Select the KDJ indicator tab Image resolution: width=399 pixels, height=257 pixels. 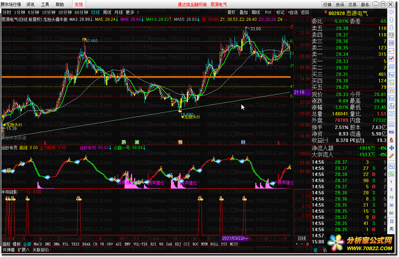coord(178,244)
